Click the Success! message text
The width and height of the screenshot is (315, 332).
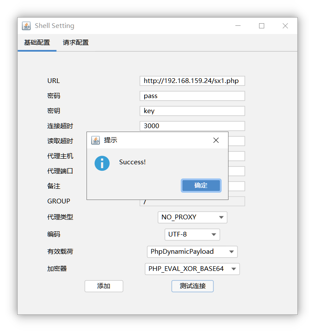click(133, 162)
